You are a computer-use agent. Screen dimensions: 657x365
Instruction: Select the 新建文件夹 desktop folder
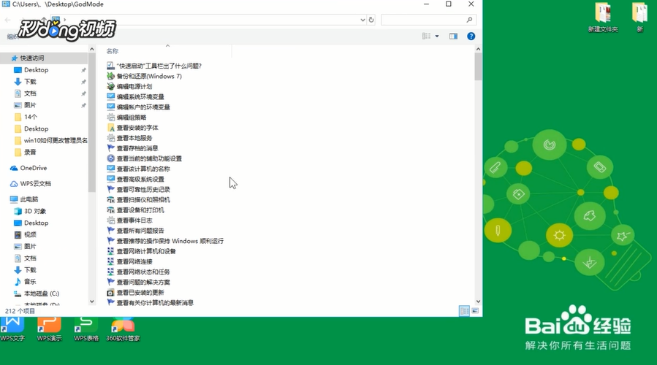603,18
